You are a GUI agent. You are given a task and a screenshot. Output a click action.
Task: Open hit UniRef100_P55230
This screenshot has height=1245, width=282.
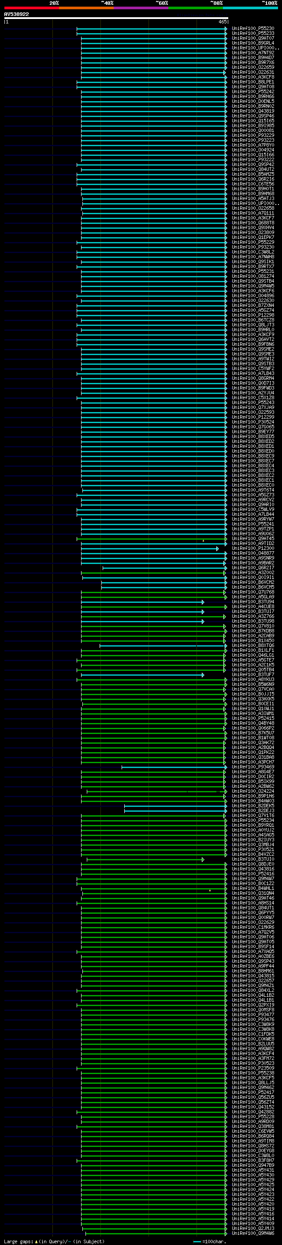(x=252, y=29)
